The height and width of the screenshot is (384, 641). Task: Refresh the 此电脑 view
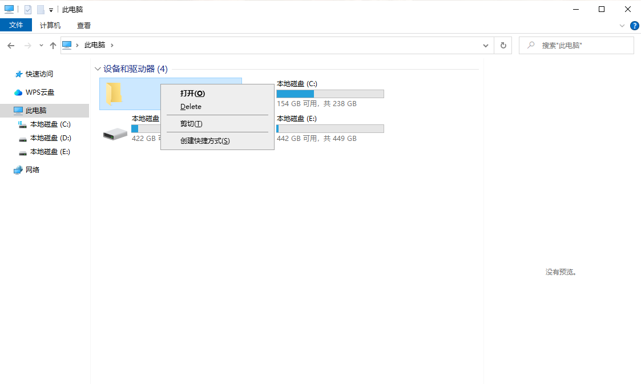tap(503, 46)
